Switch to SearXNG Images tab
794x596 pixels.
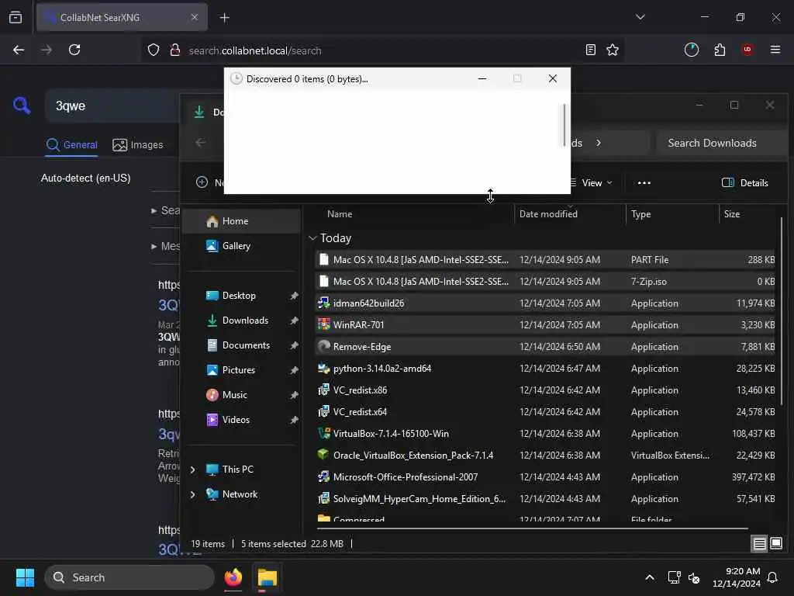pyautogui.click(x=138, y=145)
